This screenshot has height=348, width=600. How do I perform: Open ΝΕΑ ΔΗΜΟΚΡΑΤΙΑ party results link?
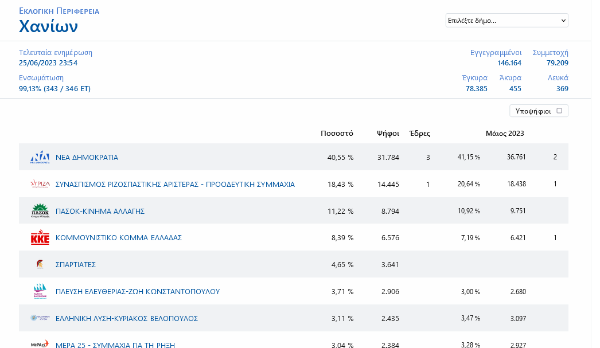87,157
